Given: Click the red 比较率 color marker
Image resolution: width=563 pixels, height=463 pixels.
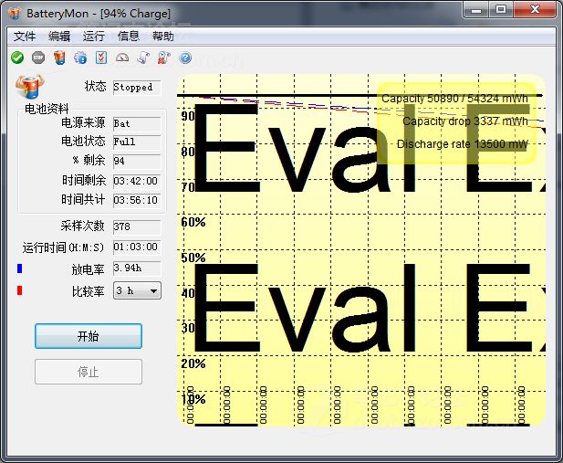Looking at the screenshot, I should pyautogui.click(x=20, y=290).
